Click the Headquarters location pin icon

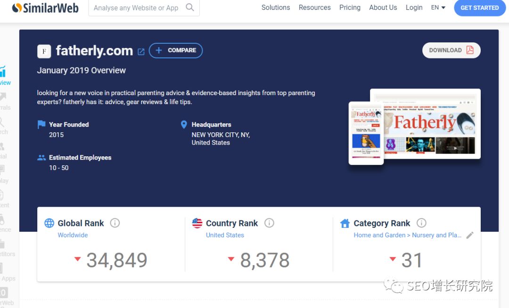184,124
